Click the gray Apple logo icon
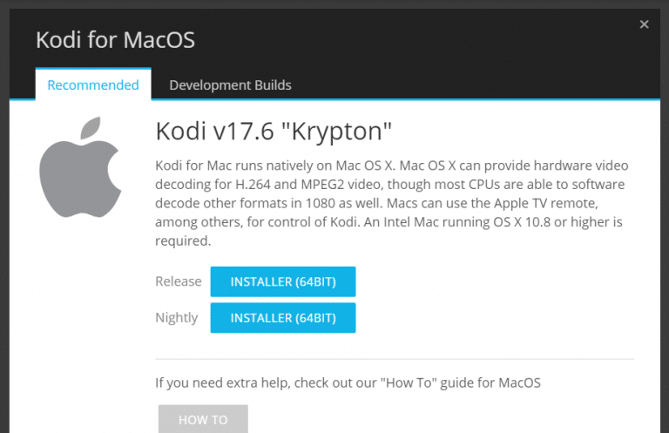The height and width of the screenshot is (433, 669). 80,166
